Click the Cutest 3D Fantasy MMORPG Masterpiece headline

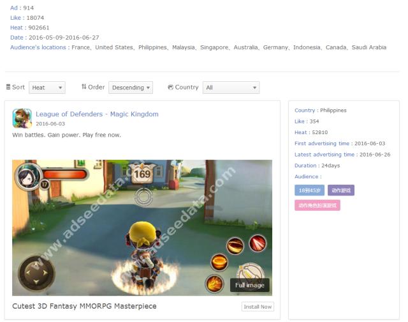click(84, 306)
